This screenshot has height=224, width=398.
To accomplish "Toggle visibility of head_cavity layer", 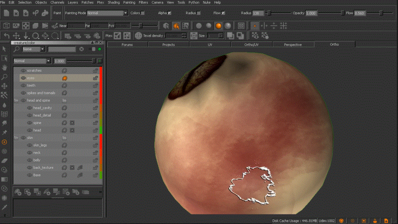I will (29, 108).
